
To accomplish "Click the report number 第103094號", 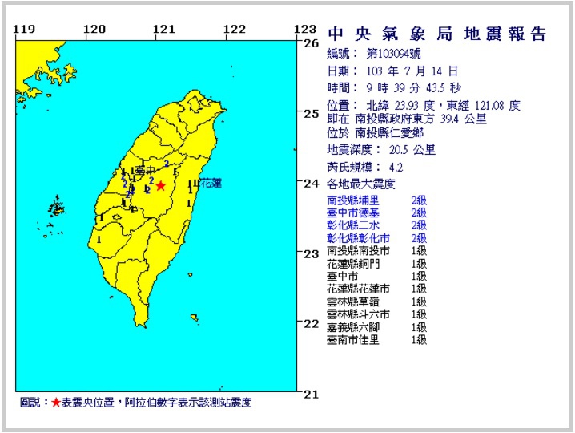I will pyautogui.click(x=393, y=54).
